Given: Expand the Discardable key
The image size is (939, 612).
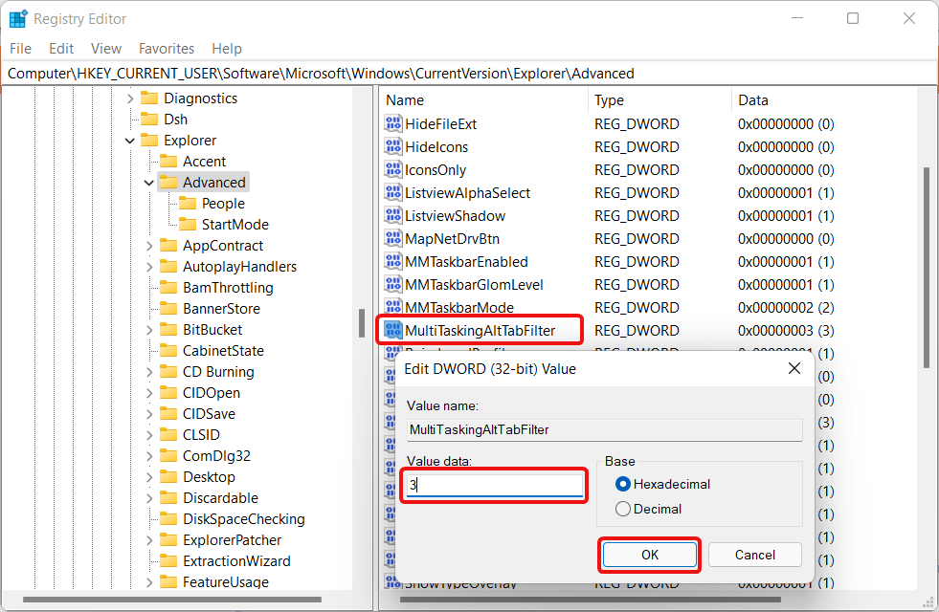Looking at the screenshot, I should tap(149, 498).
